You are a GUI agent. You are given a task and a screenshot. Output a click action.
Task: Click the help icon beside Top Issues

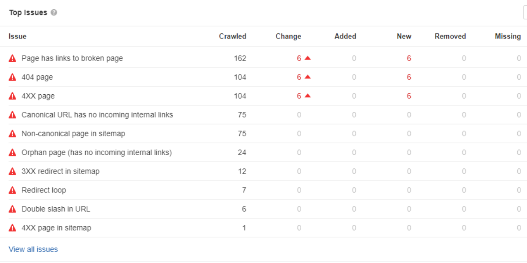[54, 13]
